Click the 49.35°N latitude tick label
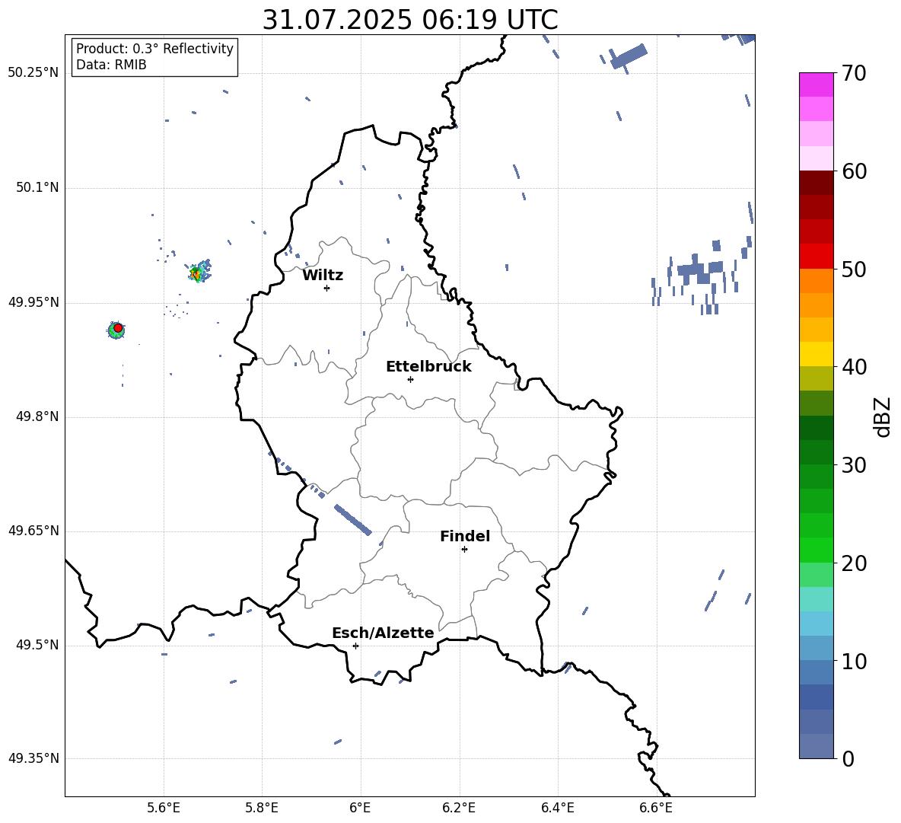Image resolution: width=901 pixels, height=823 pixels. click(x=33, y=758)
